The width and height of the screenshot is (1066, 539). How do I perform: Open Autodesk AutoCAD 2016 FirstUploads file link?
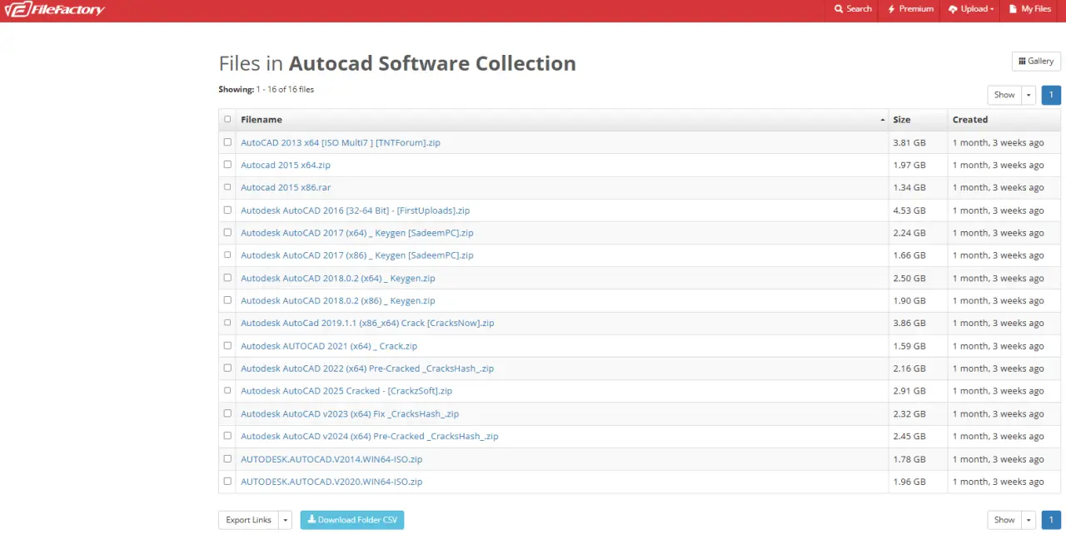[x=355, y=210]
